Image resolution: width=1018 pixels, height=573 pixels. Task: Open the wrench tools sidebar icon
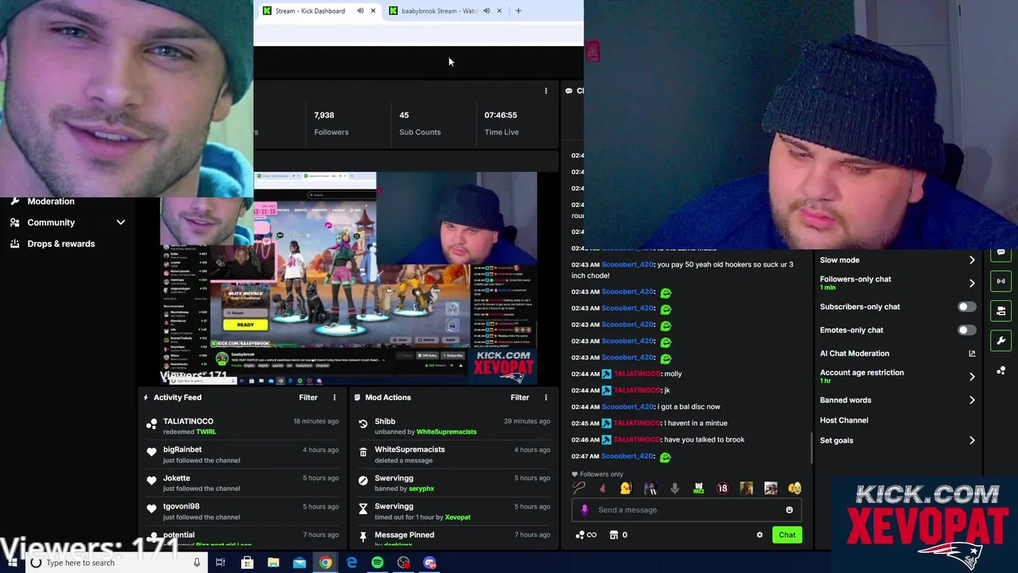pyautogui.click(x=1001, y=341)
